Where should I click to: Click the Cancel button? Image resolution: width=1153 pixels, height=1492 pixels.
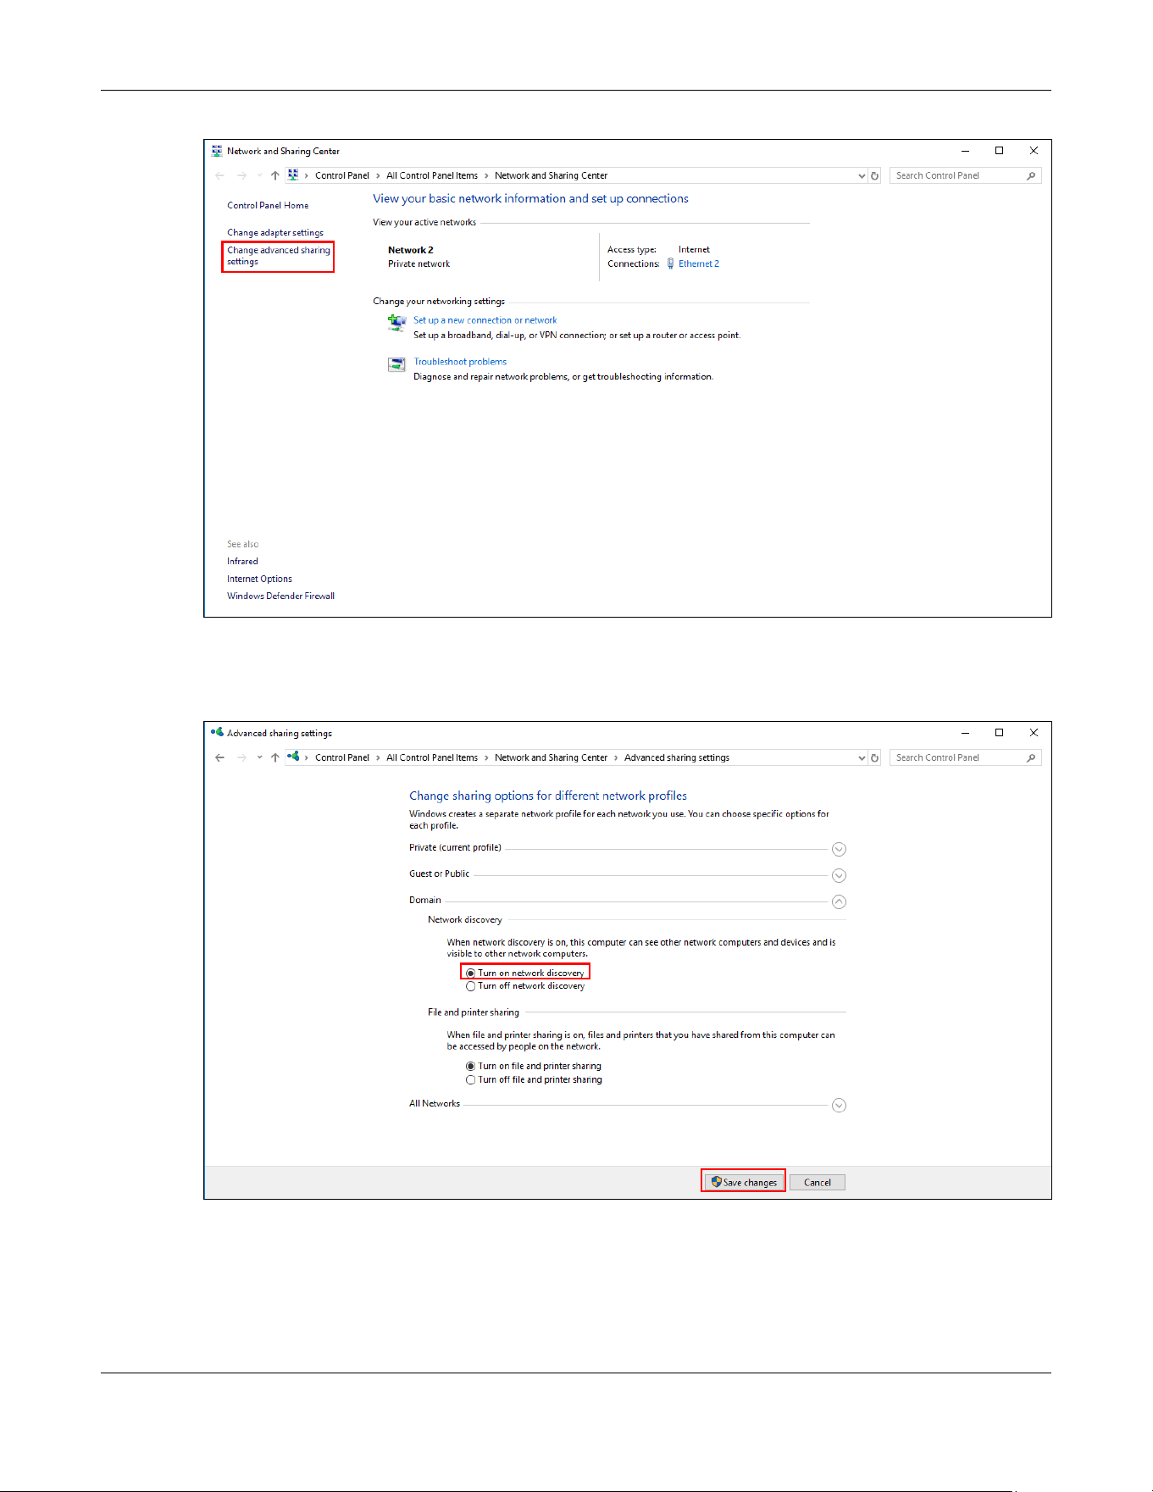tap(818, 1183)
